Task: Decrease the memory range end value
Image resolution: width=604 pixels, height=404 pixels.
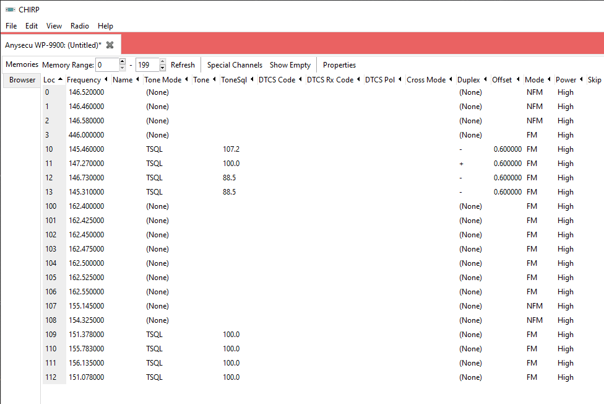Action: click(x=163, y=68)
